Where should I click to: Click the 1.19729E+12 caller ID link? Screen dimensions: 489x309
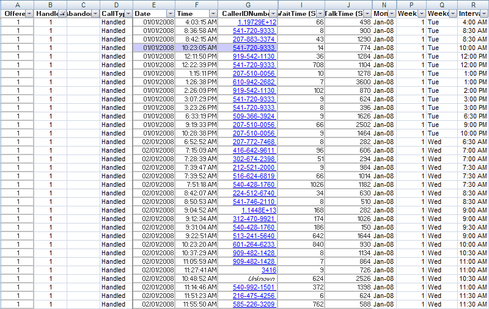(257, 22)
